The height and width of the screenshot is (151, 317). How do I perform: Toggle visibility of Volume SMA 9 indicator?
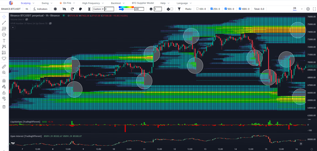[x=26, y=19]
